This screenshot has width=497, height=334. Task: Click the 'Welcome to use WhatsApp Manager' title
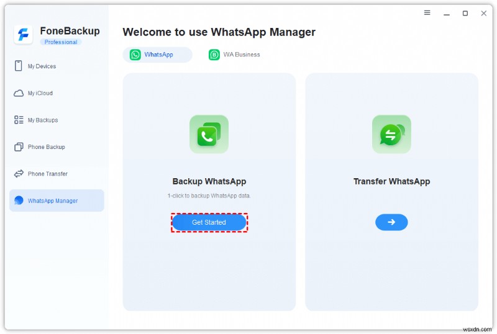point(219,32)
